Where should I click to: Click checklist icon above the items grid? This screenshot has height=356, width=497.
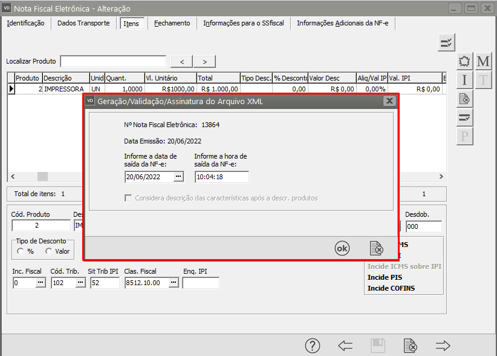pos(446,42)
